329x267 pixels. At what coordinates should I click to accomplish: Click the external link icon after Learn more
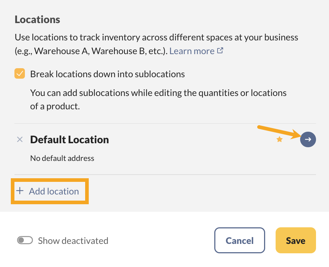pyautogui.click(x=220, y=51)
